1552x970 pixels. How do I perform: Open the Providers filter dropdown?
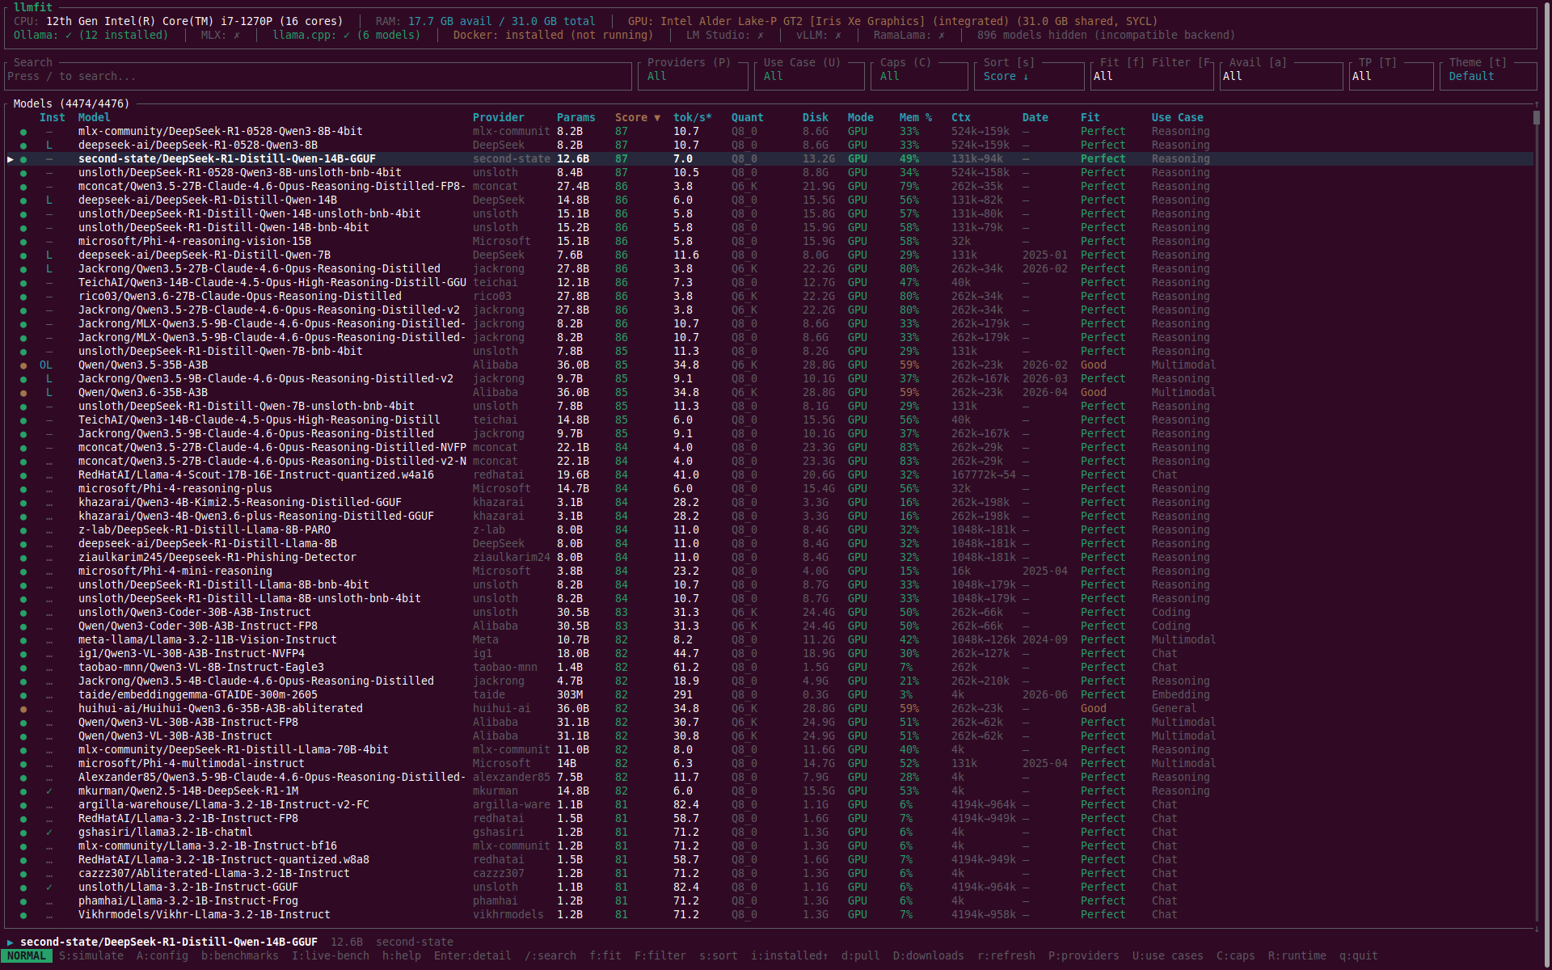pos(692,76)
